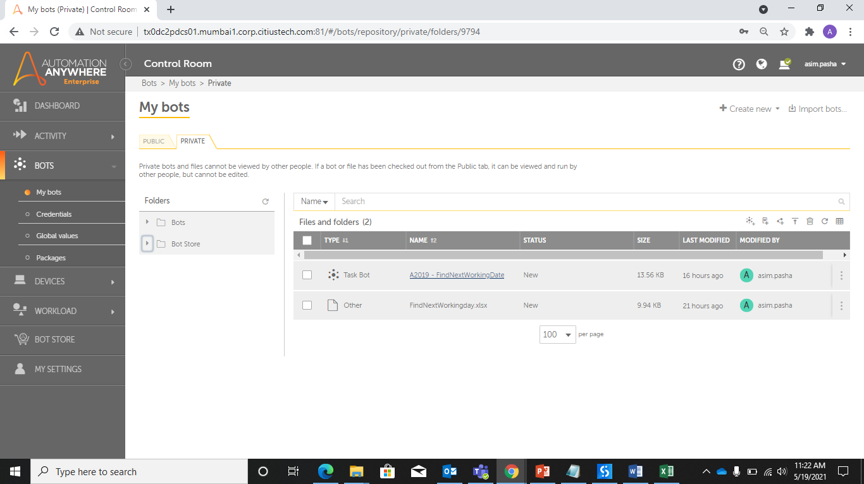Open the customize columns grid icon

point(840,221)
